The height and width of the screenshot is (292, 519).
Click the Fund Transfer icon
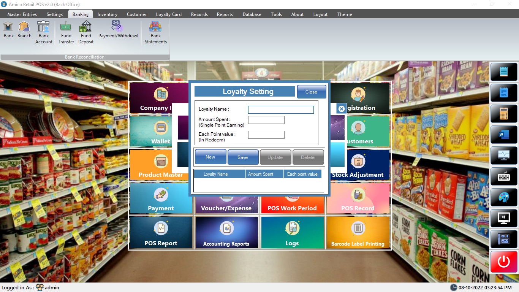(x=66, y=32)
